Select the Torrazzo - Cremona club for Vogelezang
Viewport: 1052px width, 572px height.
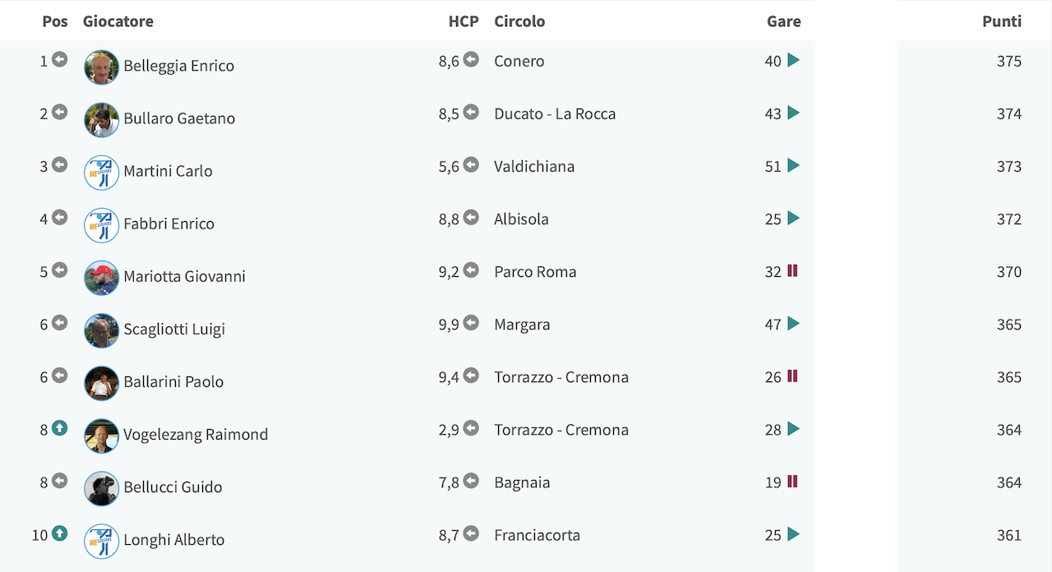click(561, 430)
